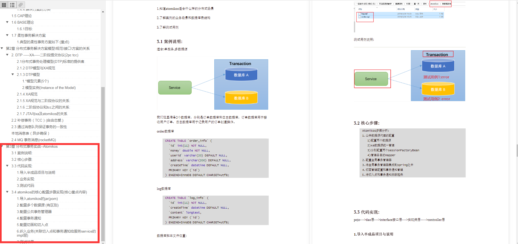Screen dimensions: 518x244
Task: Click the CREATE TABLE log_info code block
Action: coord(215,210)
